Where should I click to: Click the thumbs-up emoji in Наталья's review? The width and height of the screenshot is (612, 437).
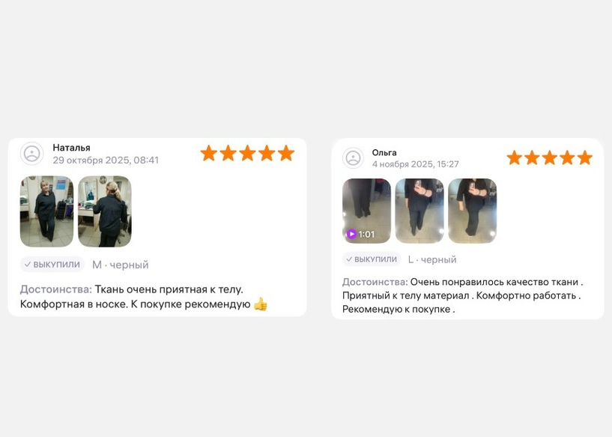pos(261,304)
